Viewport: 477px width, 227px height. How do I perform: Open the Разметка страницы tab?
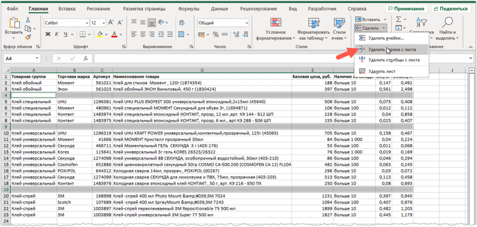tap(145, 9)
